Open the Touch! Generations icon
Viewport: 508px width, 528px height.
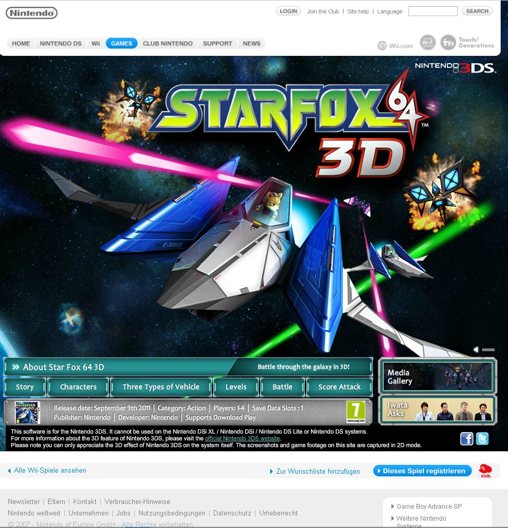pyautogui.click(x=467, y=43)
